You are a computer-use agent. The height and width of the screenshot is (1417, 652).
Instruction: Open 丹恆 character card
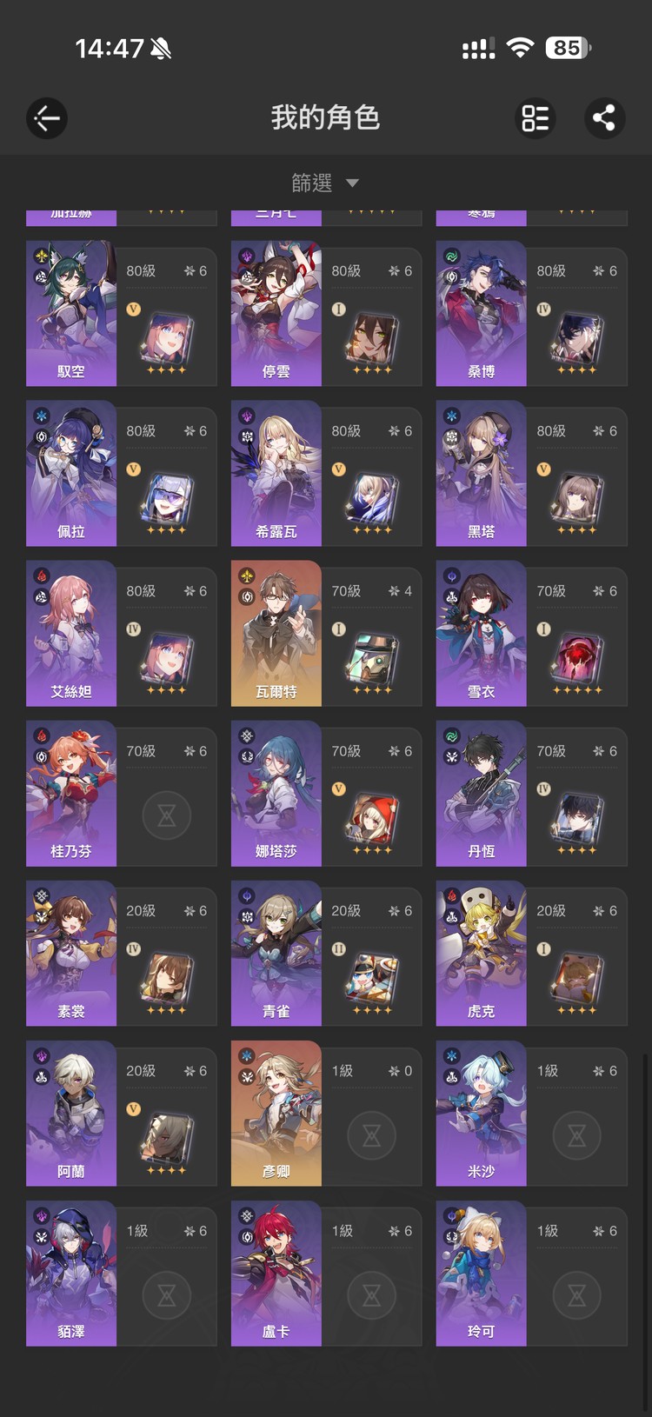532,794
